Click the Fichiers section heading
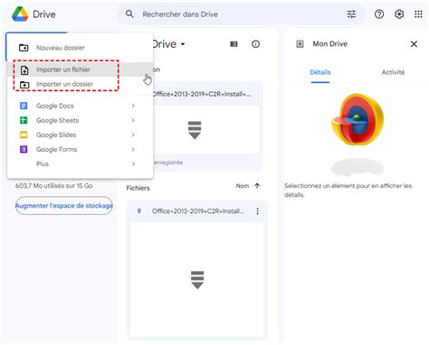 pyautogui.click(x=138, y=188)
